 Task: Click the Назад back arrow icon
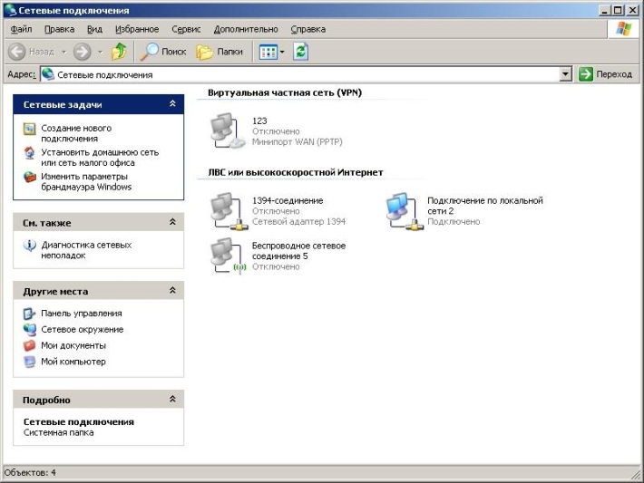point(17,52)
